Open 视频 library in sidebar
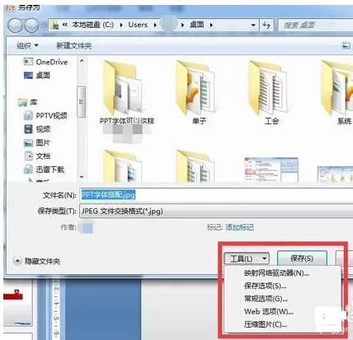Viewport: 353px width, 340px height. click(37, 129)
